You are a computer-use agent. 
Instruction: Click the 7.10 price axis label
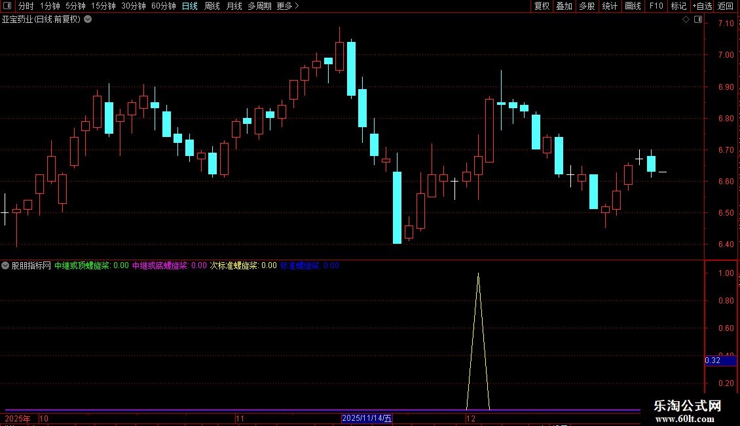(x=726, y=23)
